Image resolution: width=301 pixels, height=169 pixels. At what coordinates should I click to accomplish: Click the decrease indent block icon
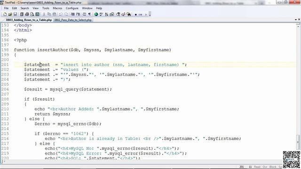(x=72, y=15)
